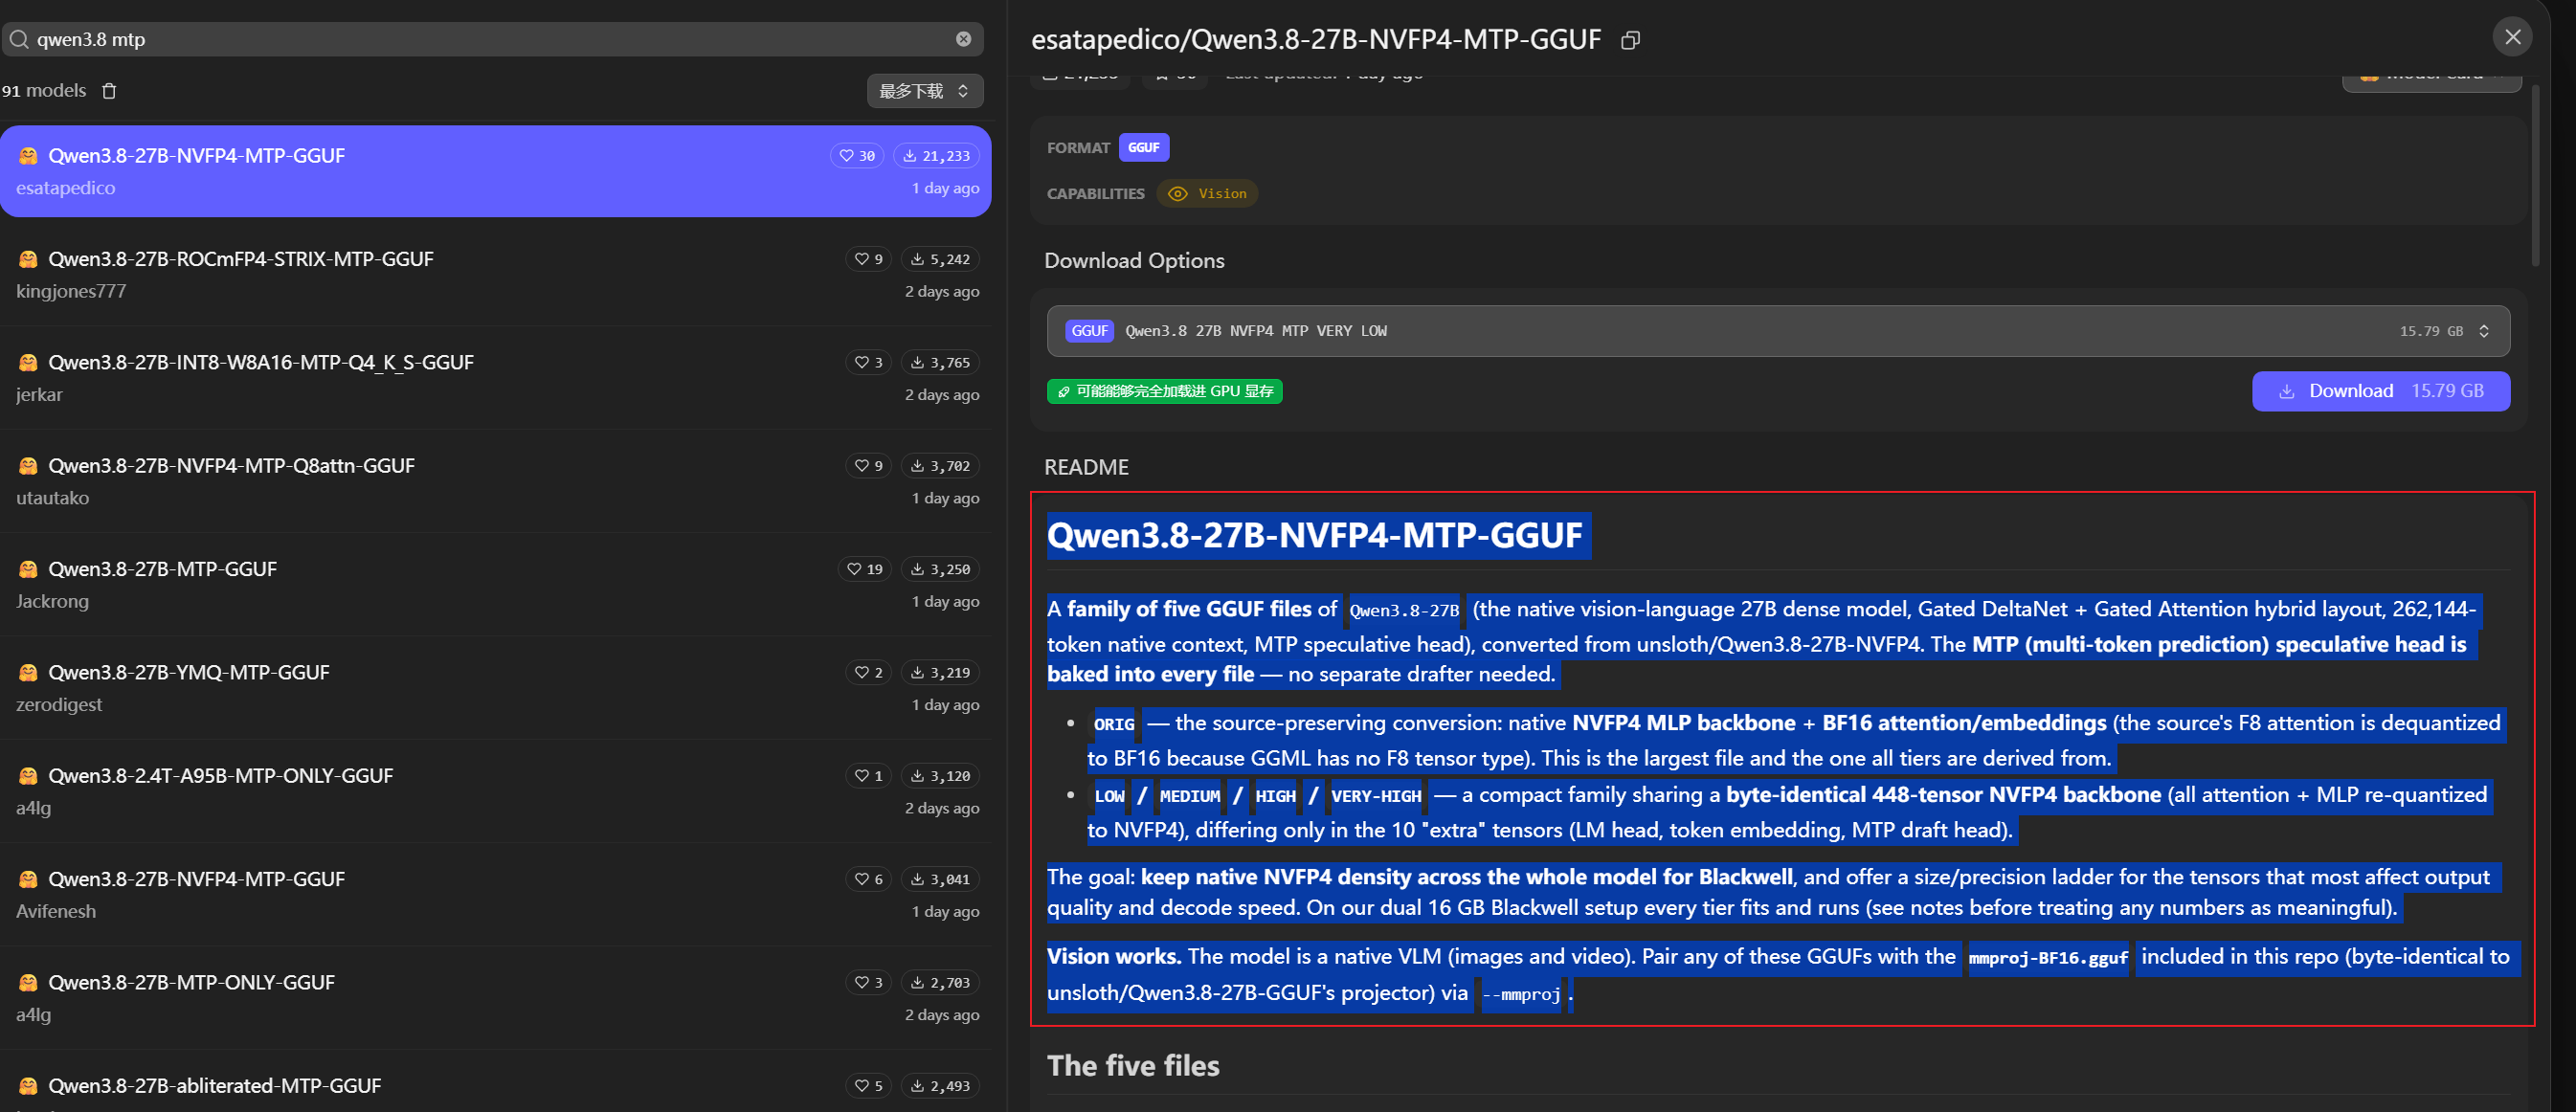Click the right panel scrollbar

(x=2535, y=176)
